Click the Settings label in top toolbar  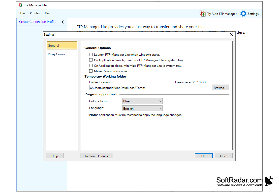tap(253, 14)
